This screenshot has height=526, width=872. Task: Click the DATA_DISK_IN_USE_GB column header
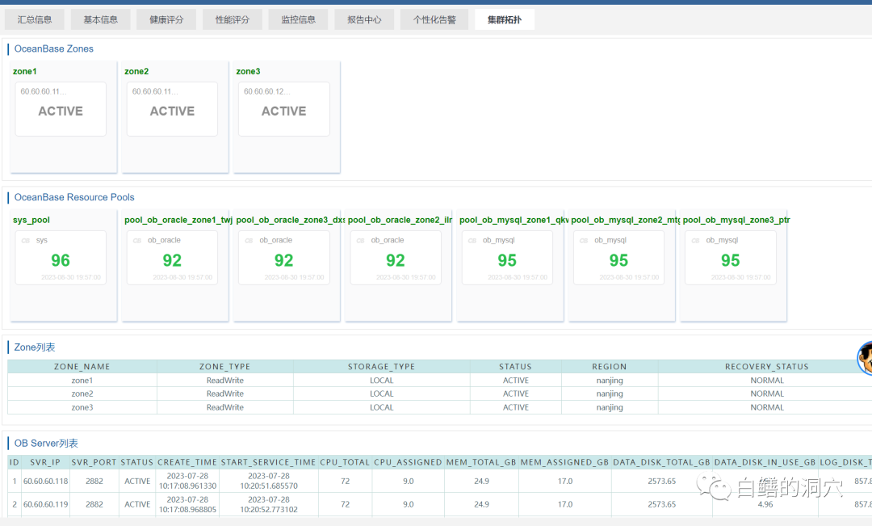pyautogui.click(x=765, y=462)
